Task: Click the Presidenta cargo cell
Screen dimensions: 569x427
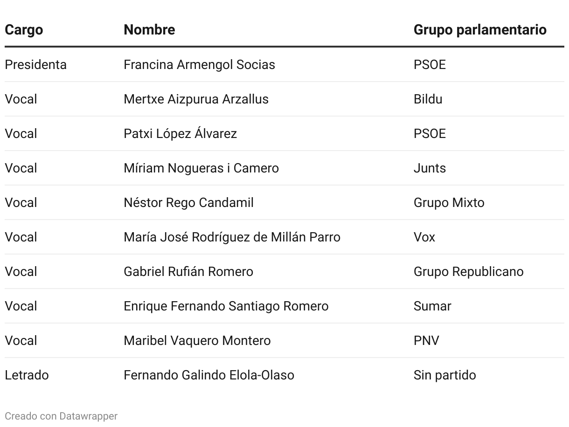Action: click(35, 64)
